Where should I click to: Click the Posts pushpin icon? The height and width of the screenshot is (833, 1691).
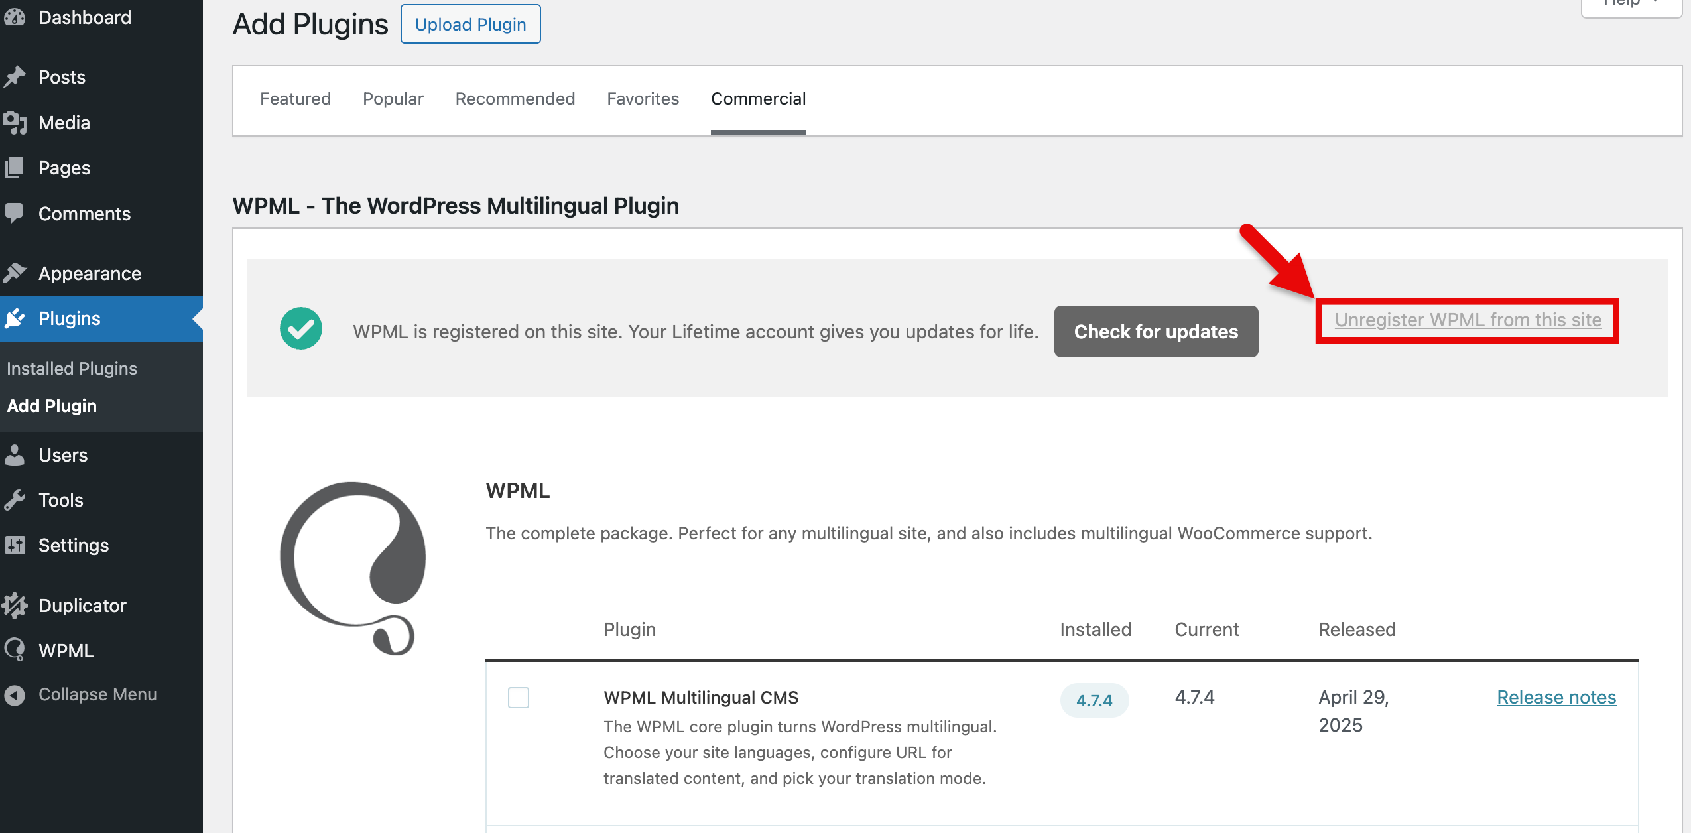point(15,77)
